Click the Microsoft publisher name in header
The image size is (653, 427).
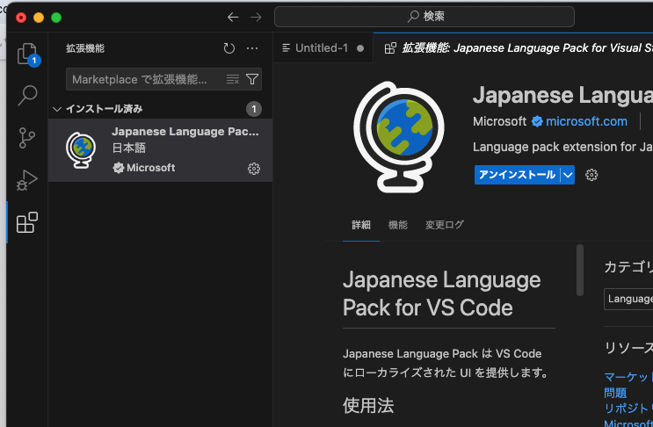499,121
